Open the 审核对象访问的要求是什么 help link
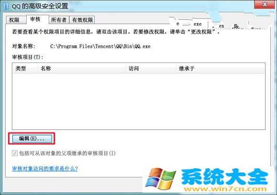 tap(45, 169)
